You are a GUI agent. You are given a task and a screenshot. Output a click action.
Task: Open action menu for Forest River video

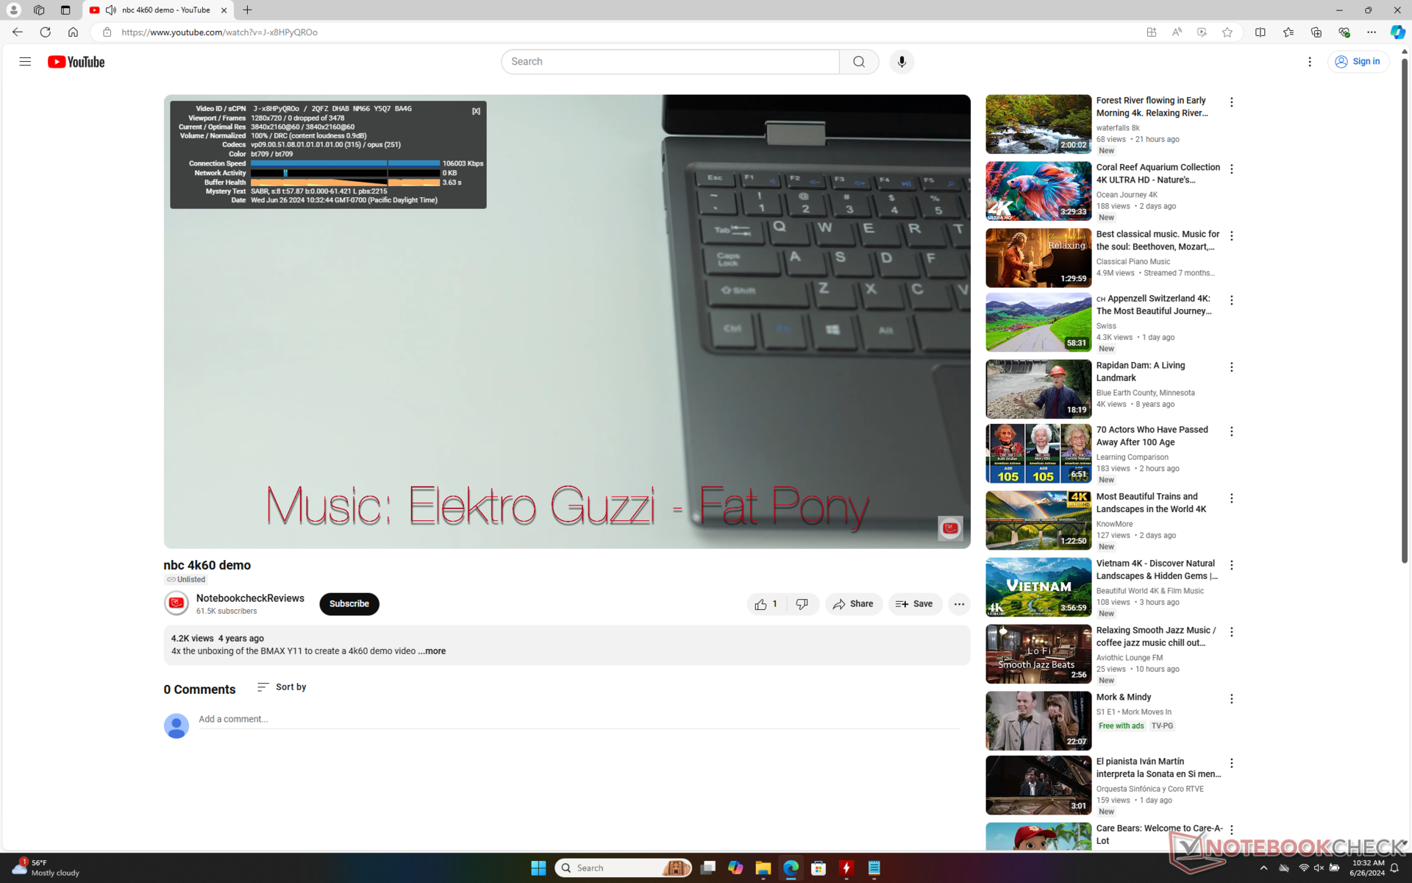click(1231, 102)
